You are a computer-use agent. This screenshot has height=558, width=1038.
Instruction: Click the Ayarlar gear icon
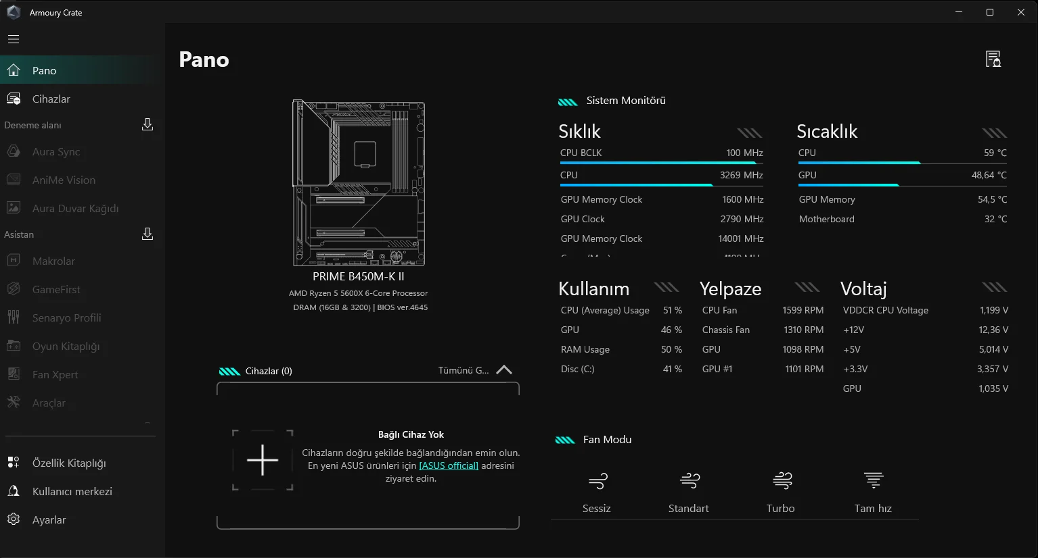pos(14,519)
